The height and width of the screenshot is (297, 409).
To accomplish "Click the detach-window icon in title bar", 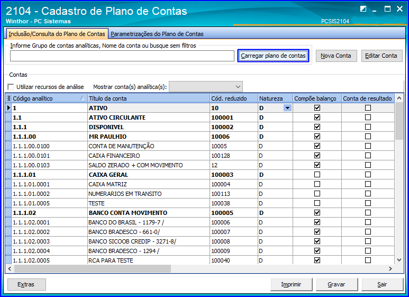I will point(363,9).
